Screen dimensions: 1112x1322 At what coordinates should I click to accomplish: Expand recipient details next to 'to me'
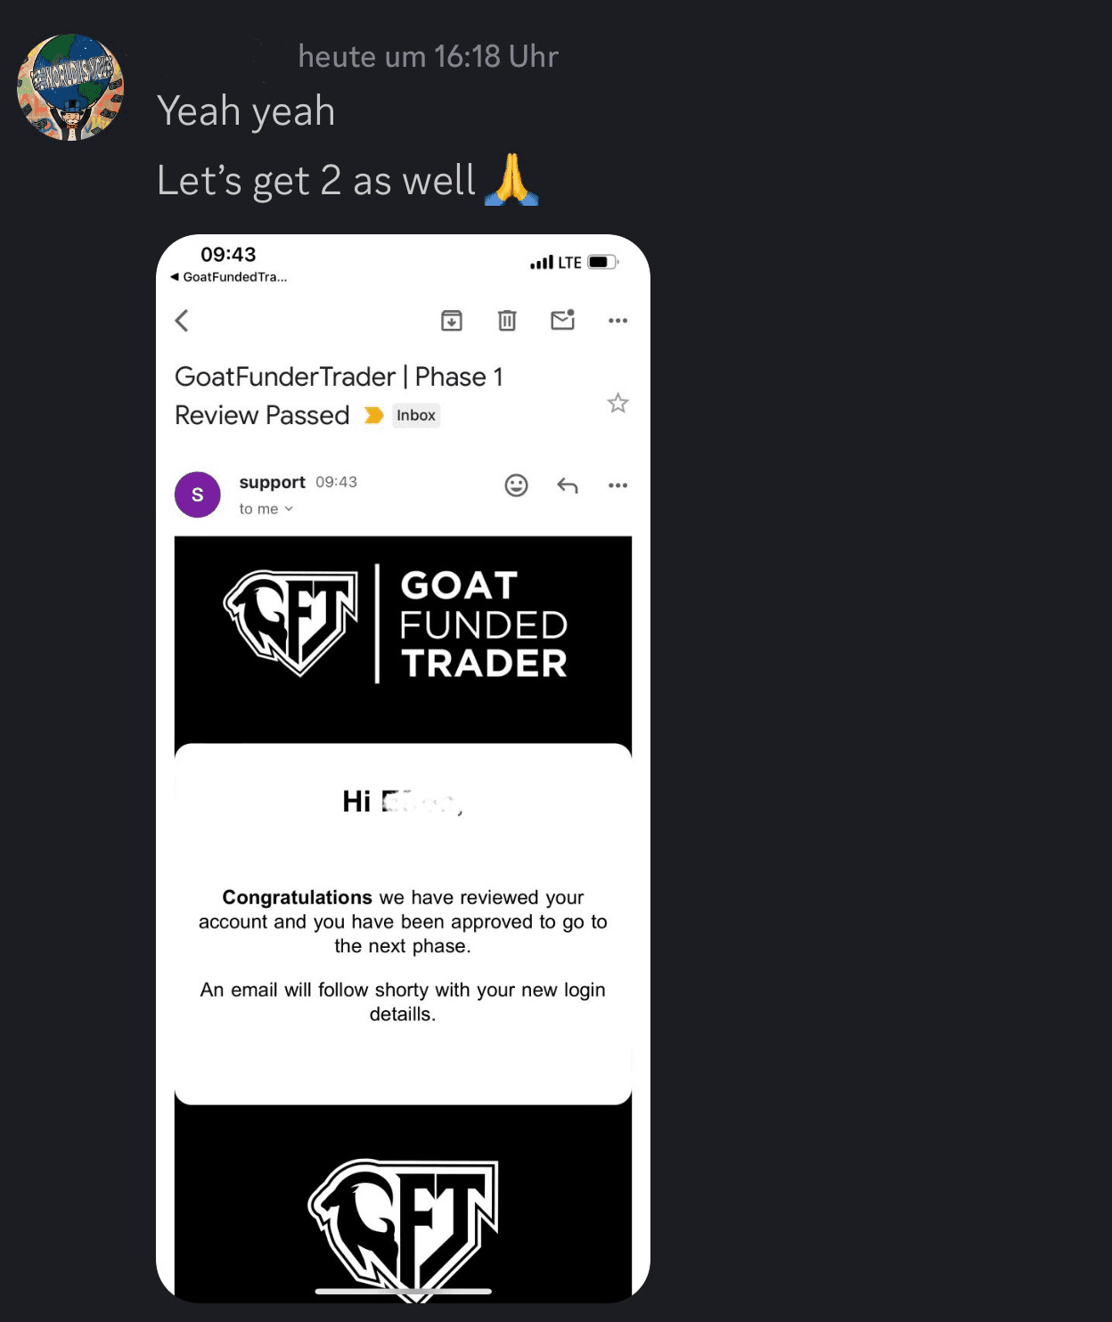coord(289,510)
